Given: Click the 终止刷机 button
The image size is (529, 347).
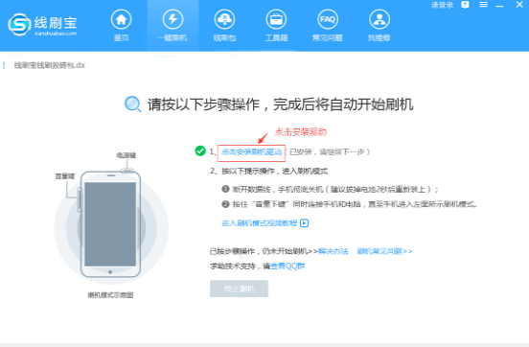Looking at the screenshot, I should pos(239,289).
